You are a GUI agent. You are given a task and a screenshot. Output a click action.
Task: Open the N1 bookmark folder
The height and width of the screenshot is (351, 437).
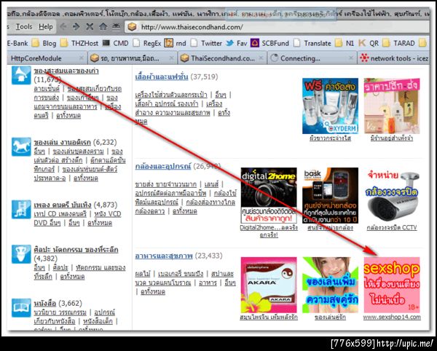[345, 43]
